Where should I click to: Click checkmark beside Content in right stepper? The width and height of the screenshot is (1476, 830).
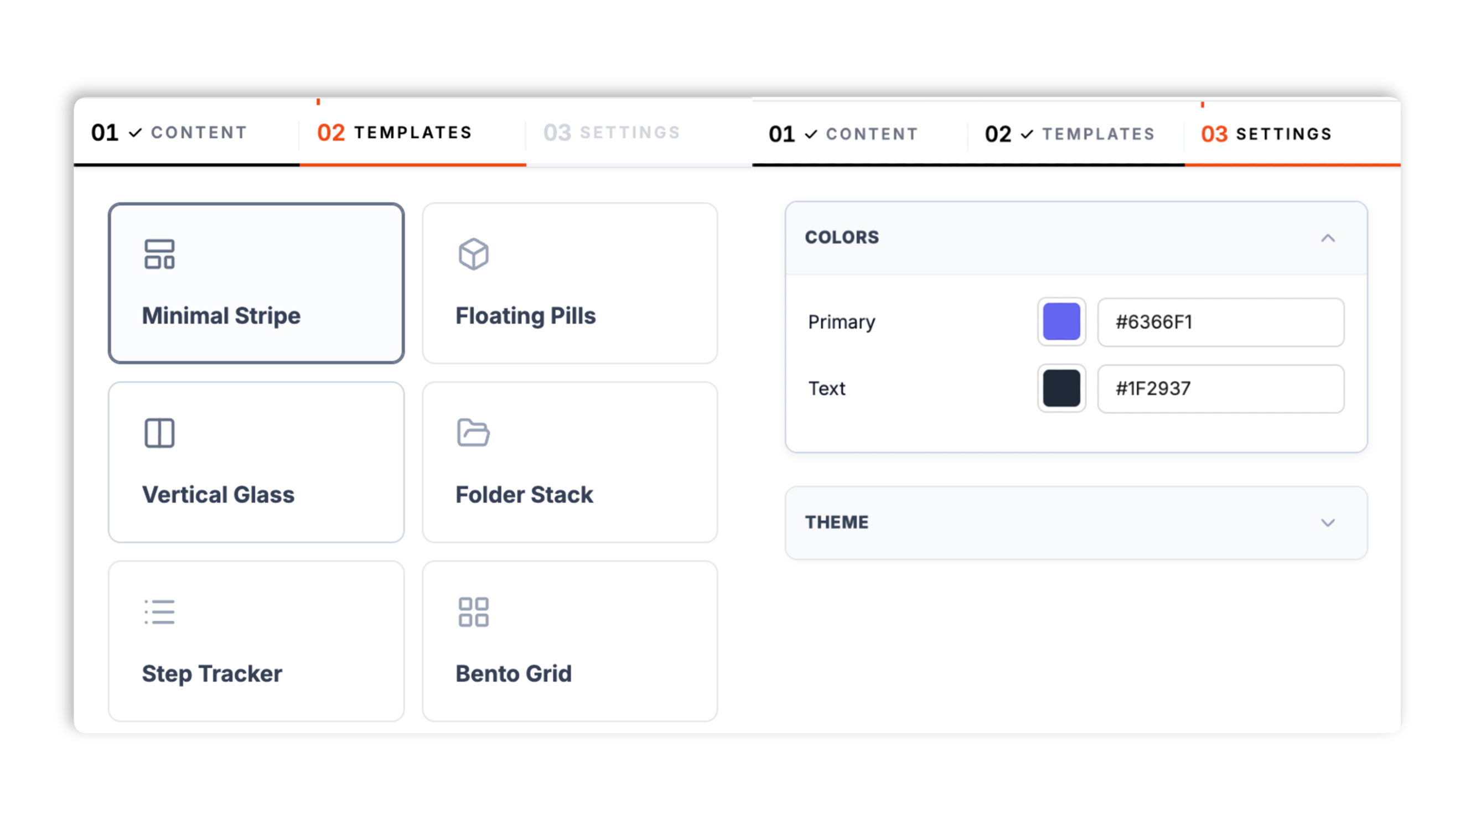coord(810,134)
